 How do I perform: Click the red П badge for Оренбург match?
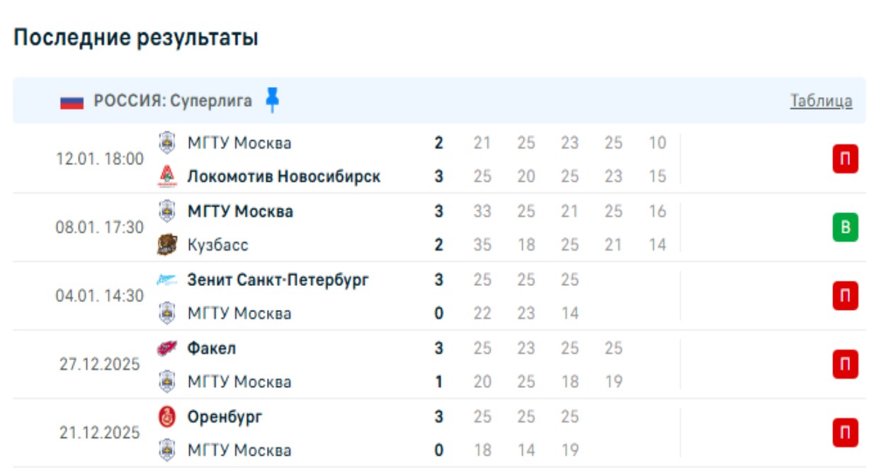tap(845, 433)
